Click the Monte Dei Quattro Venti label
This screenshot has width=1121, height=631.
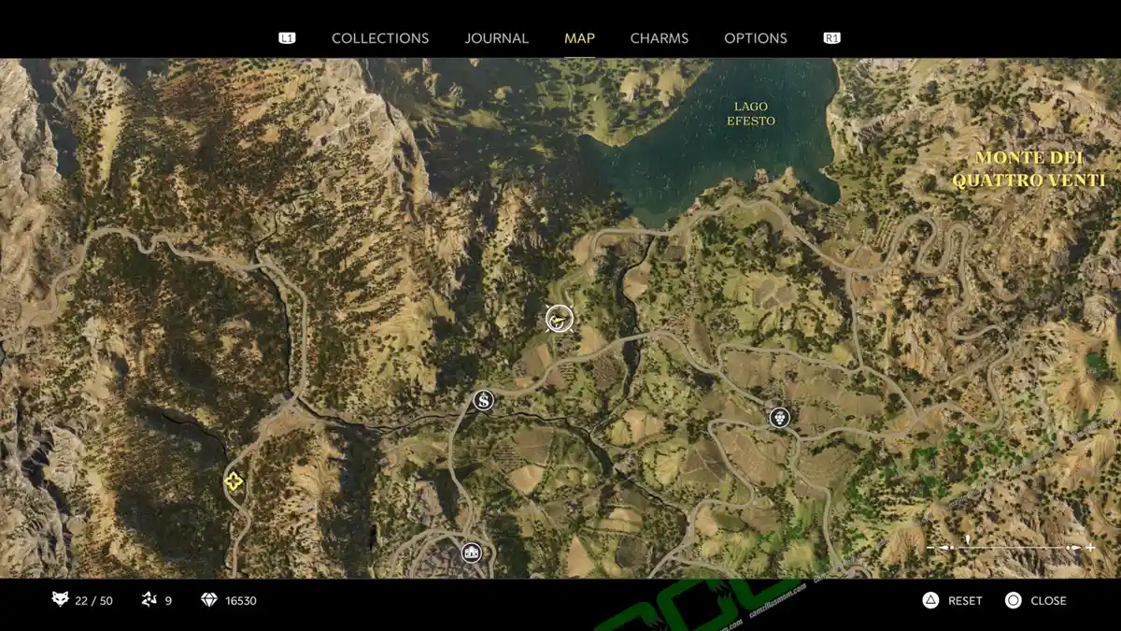coord(1029,169)
